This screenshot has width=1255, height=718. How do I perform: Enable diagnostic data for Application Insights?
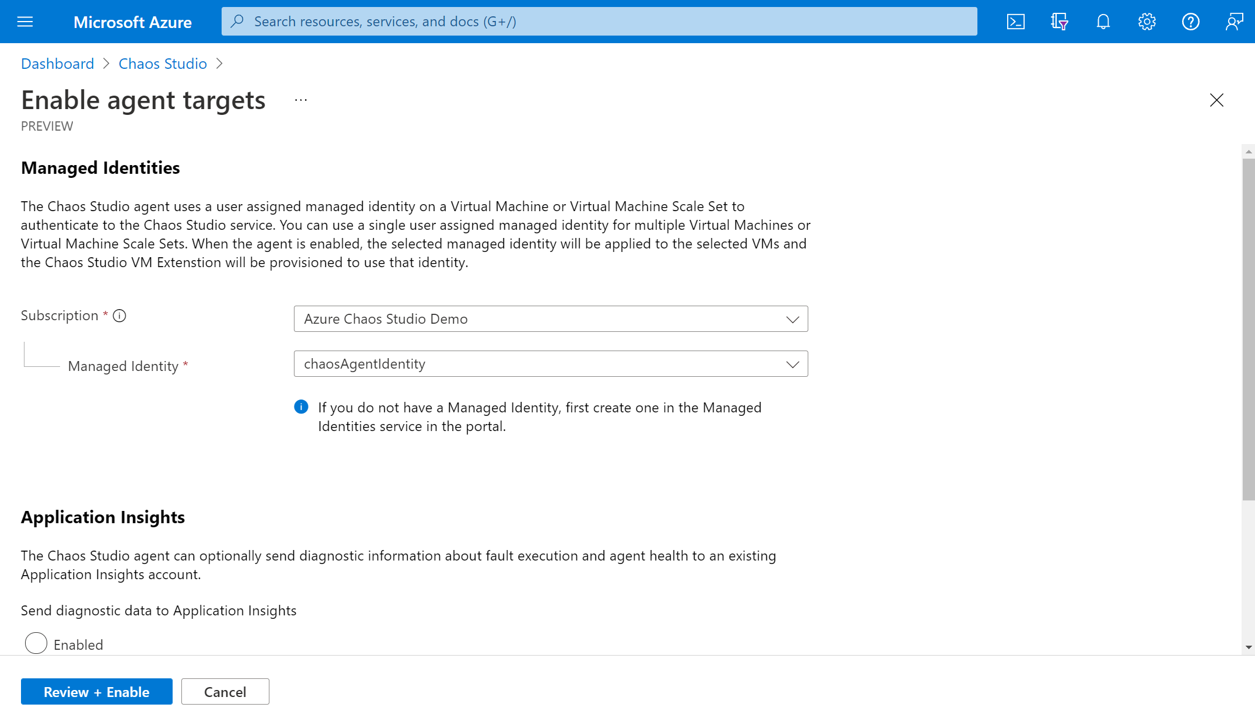click(36, 644)
